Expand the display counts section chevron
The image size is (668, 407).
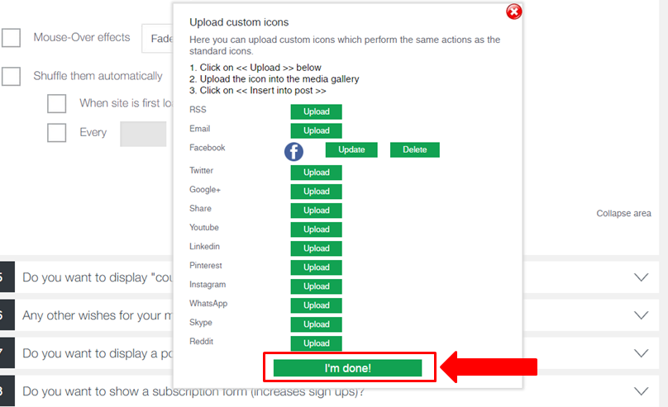642,277
